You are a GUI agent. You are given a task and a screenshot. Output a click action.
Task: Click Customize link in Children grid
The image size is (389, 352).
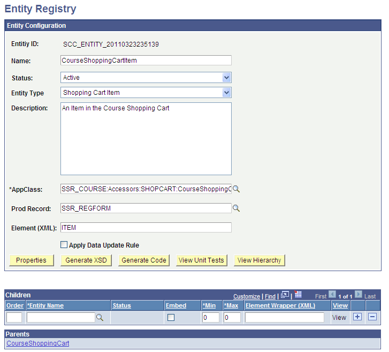tap(247, 296)
